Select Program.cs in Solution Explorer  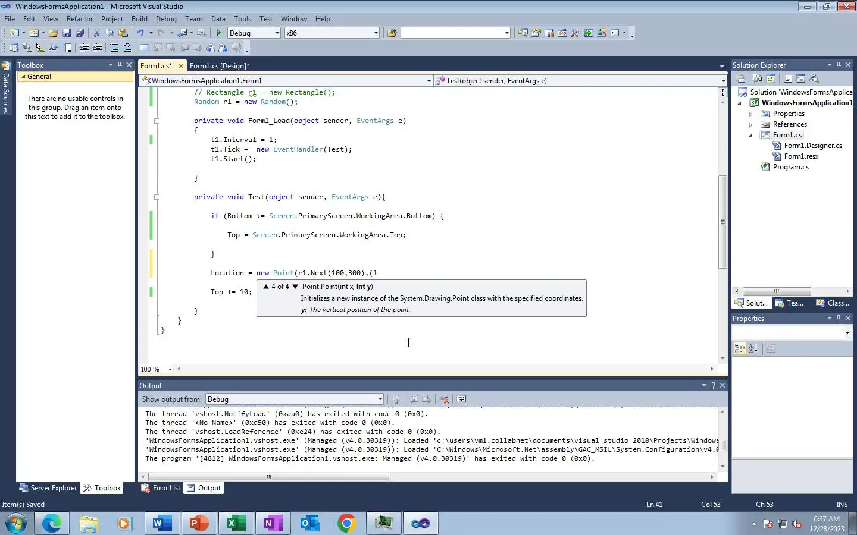[790, 167]
